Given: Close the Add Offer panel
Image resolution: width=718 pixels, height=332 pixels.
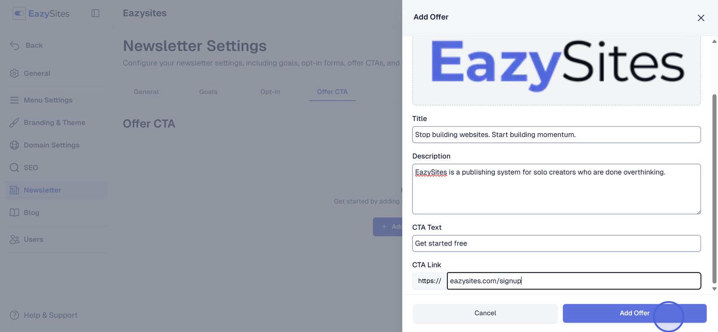Looking at the screenshot, I should tap(700, 18).
